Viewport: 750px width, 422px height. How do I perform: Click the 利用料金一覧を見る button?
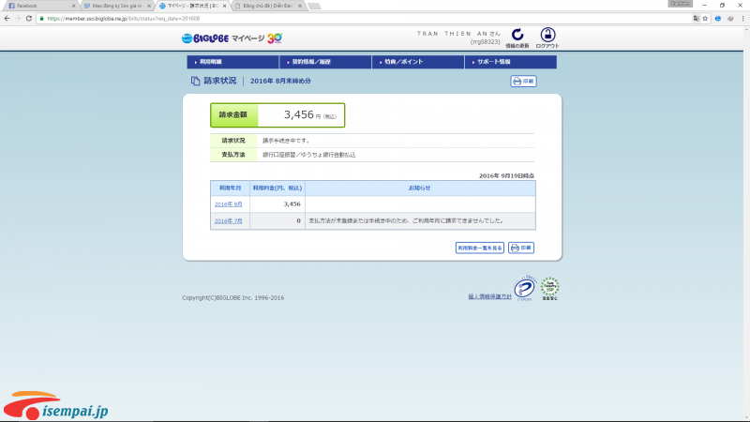coord(480,248)
